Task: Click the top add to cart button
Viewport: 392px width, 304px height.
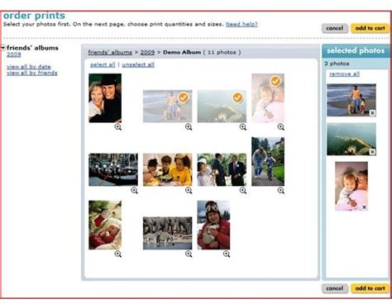Action: (370, 28)
